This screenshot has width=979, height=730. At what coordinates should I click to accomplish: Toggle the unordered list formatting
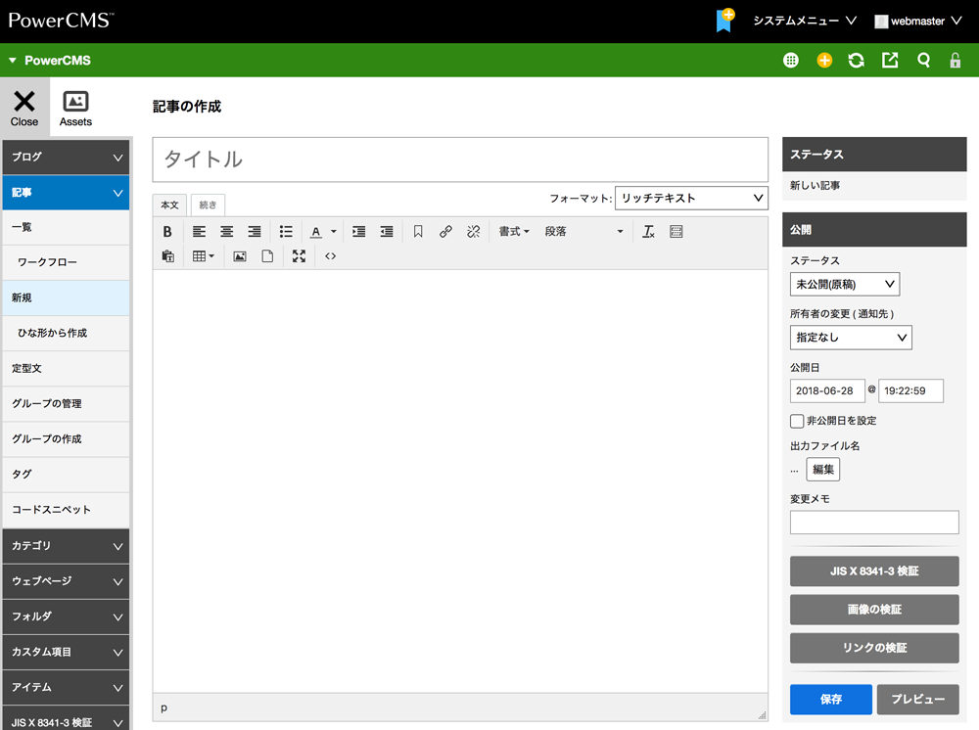click(286, 231)
